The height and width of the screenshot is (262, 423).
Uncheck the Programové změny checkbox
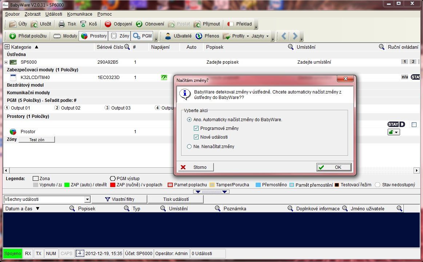pyautogui.click(x=196, y=128)
